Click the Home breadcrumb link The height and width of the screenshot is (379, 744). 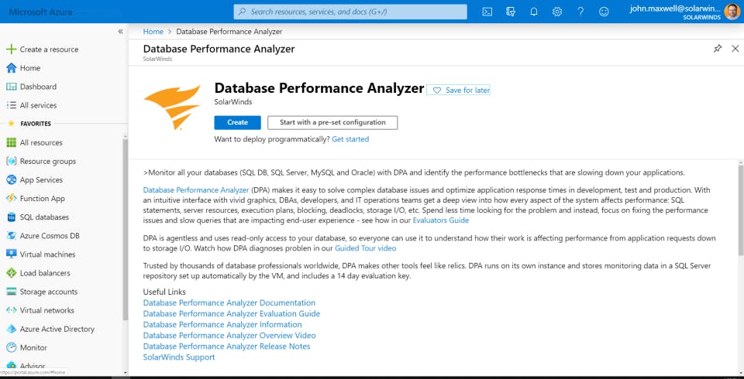click(x=153, y=32)
